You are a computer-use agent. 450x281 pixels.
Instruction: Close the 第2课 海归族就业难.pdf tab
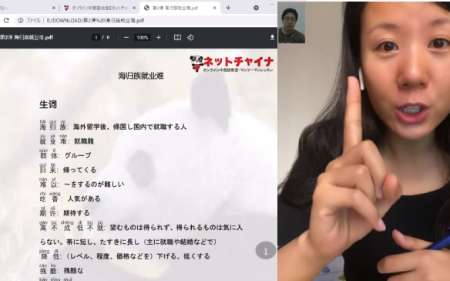click(x=214, y=8)
